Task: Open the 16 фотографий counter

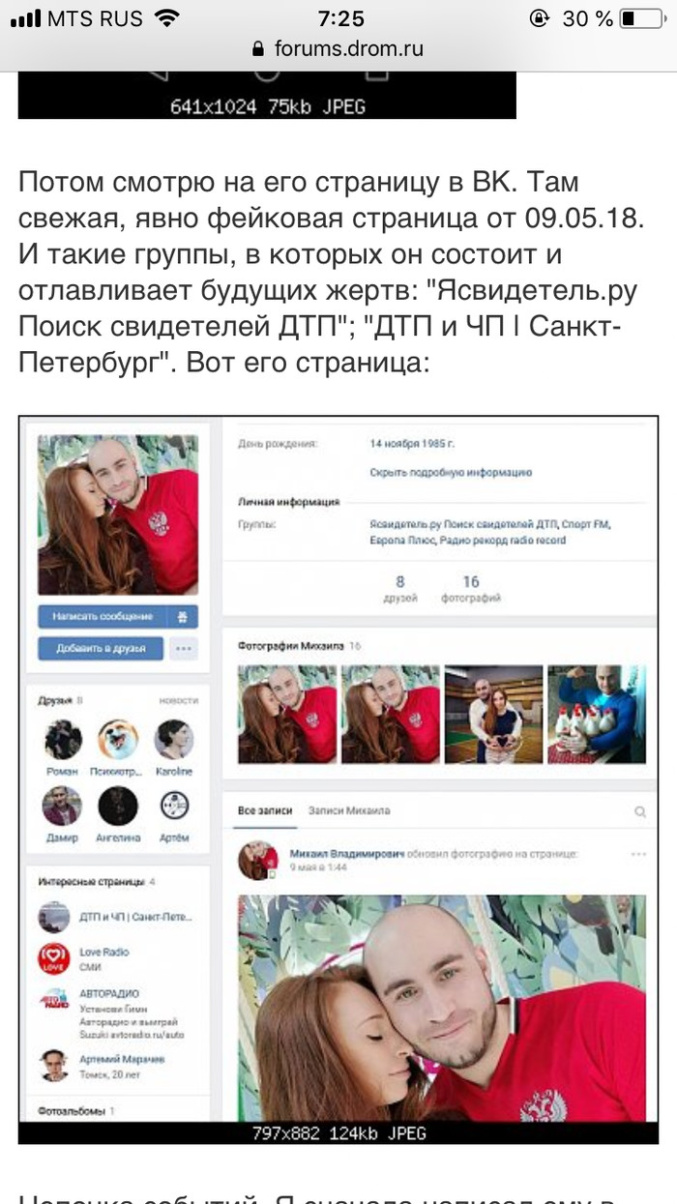Action: coord(470,589)
